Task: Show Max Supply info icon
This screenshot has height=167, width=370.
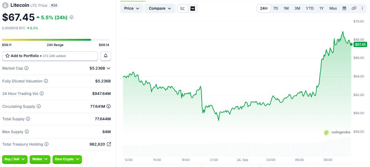Action: [27, 132]
